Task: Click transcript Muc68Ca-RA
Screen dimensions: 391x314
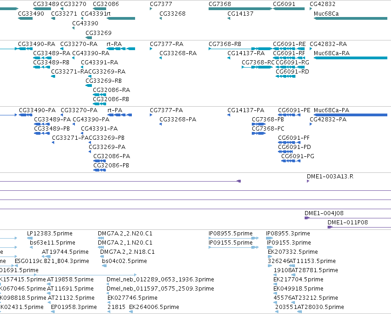Action: (x=332, y=53)
